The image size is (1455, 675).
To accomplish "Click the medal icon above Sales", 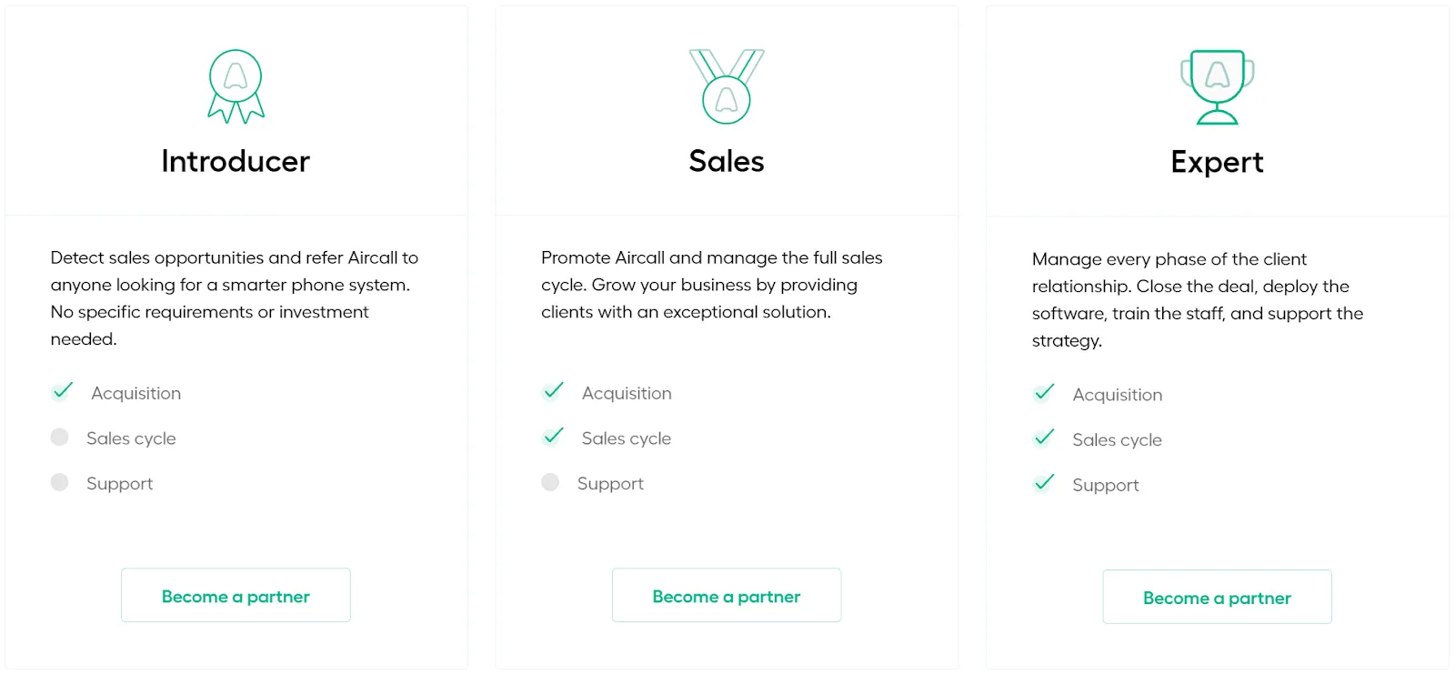I will click(726, 86).
